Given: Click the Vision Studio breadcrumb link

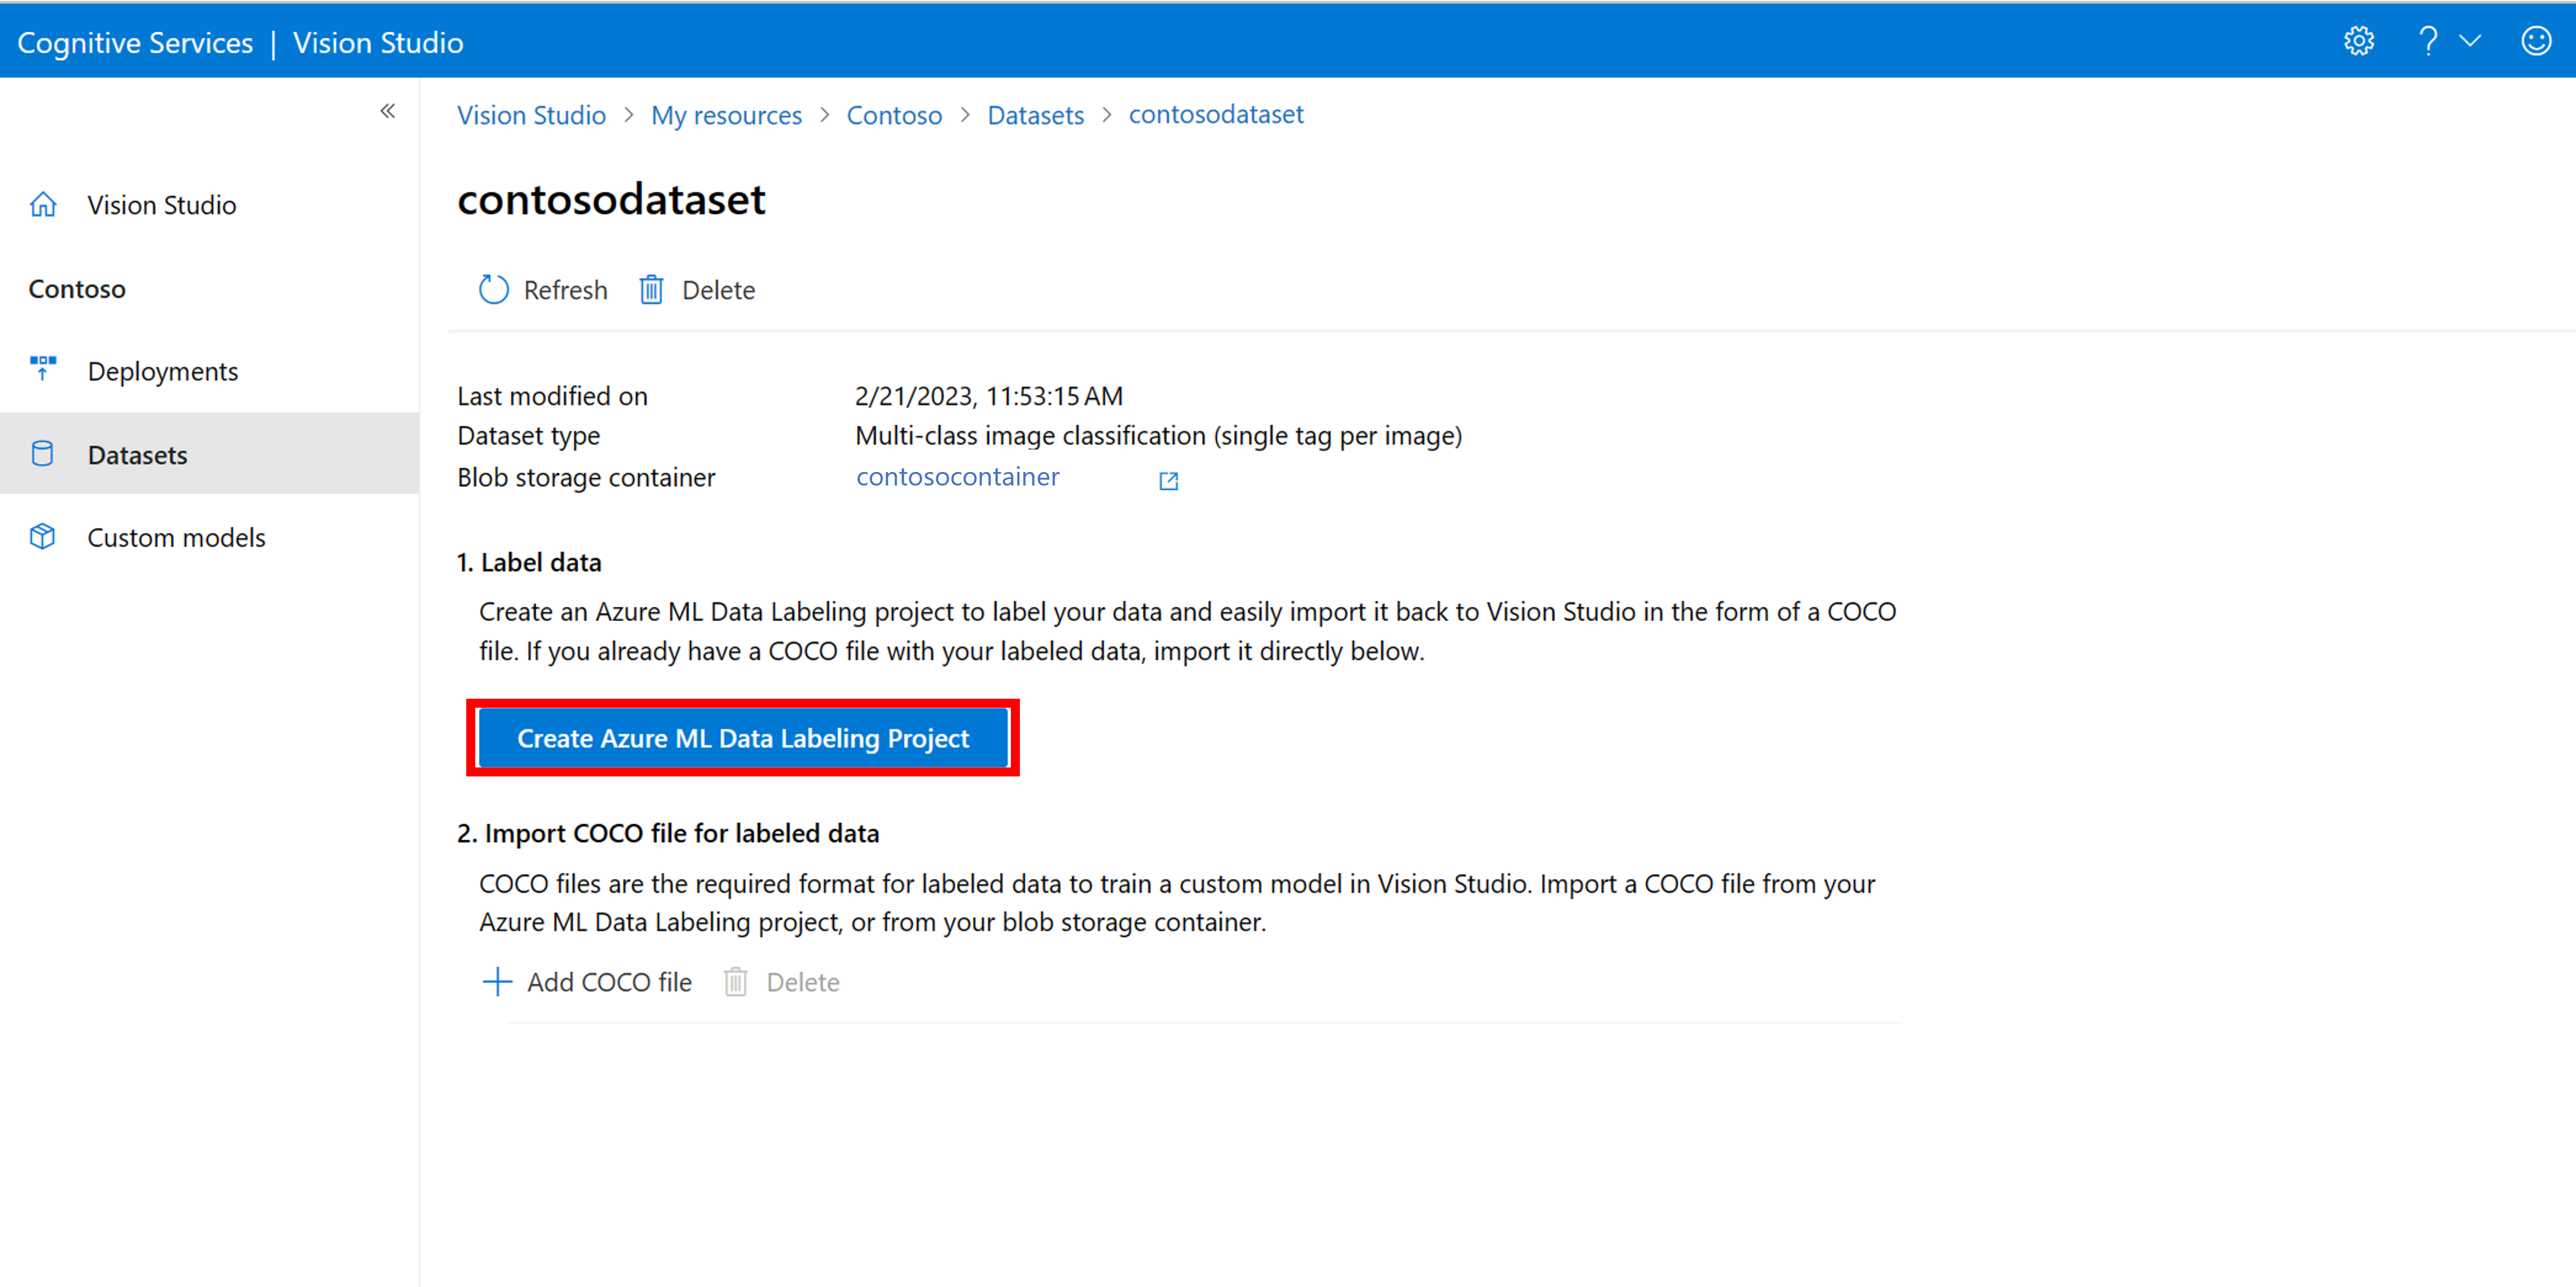Looking at the screenshot, I should 530,114.
